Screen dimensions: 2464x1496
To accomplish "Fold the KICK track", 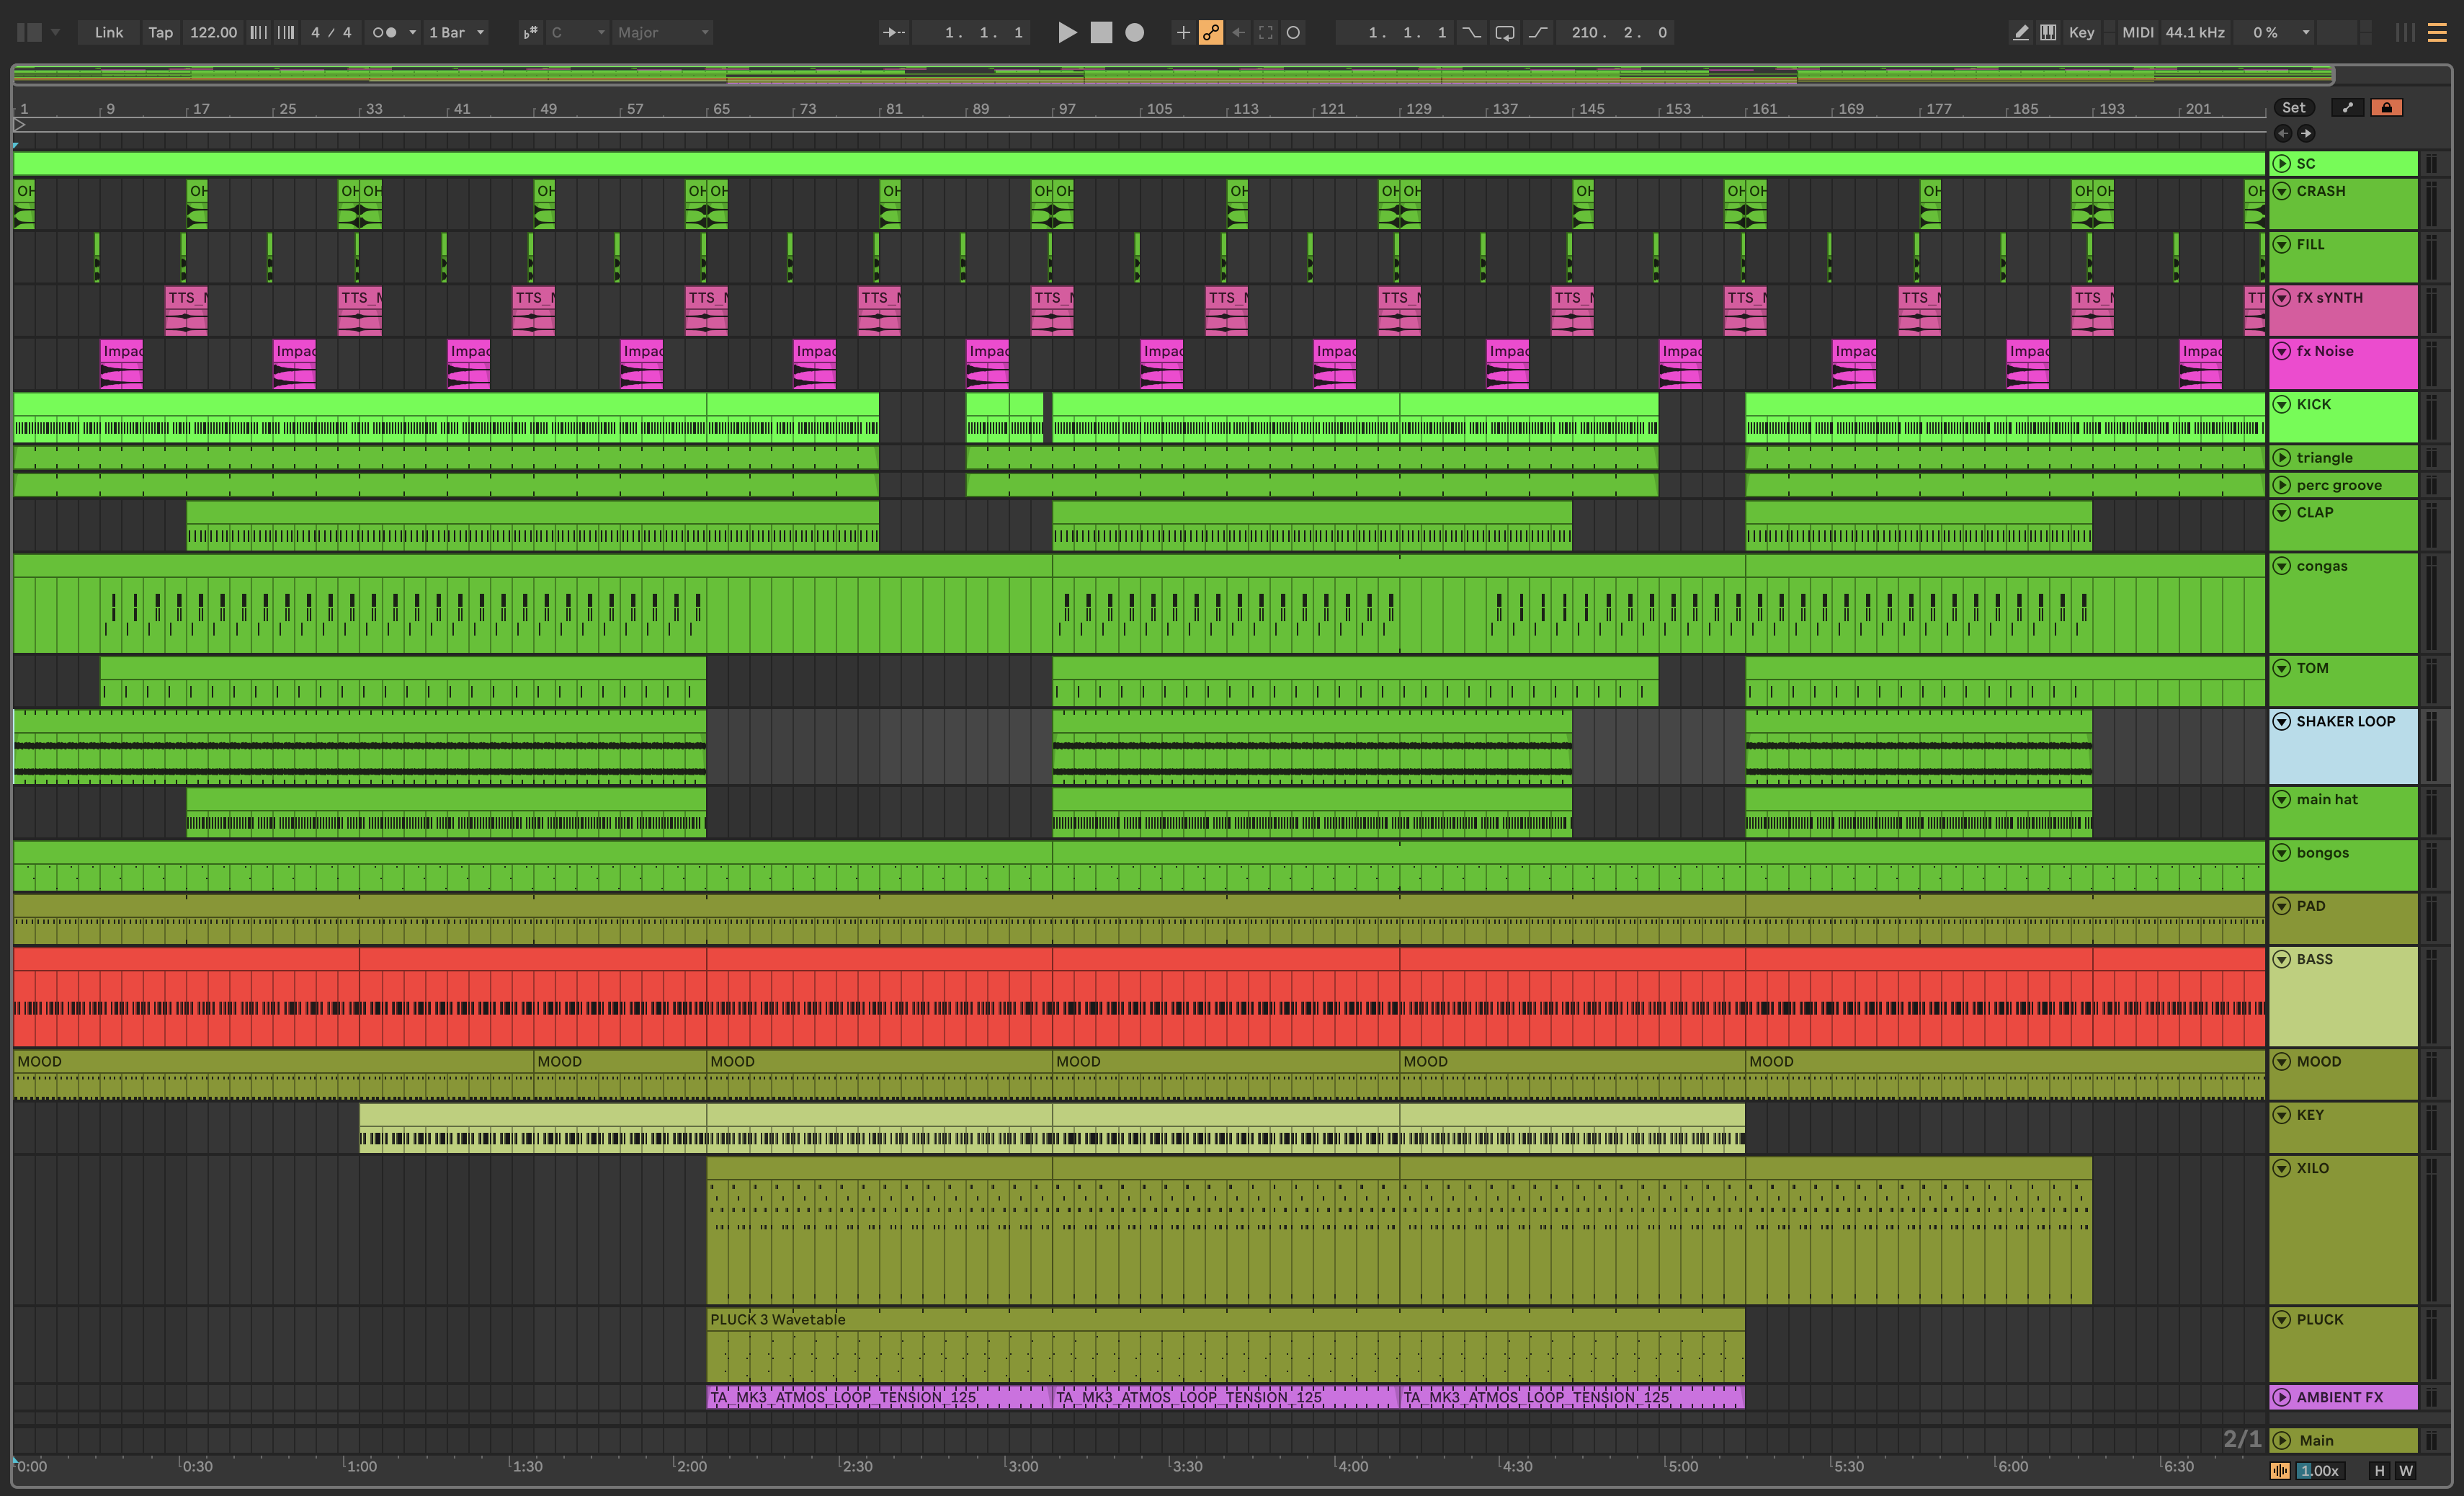I will point(2282,404).
